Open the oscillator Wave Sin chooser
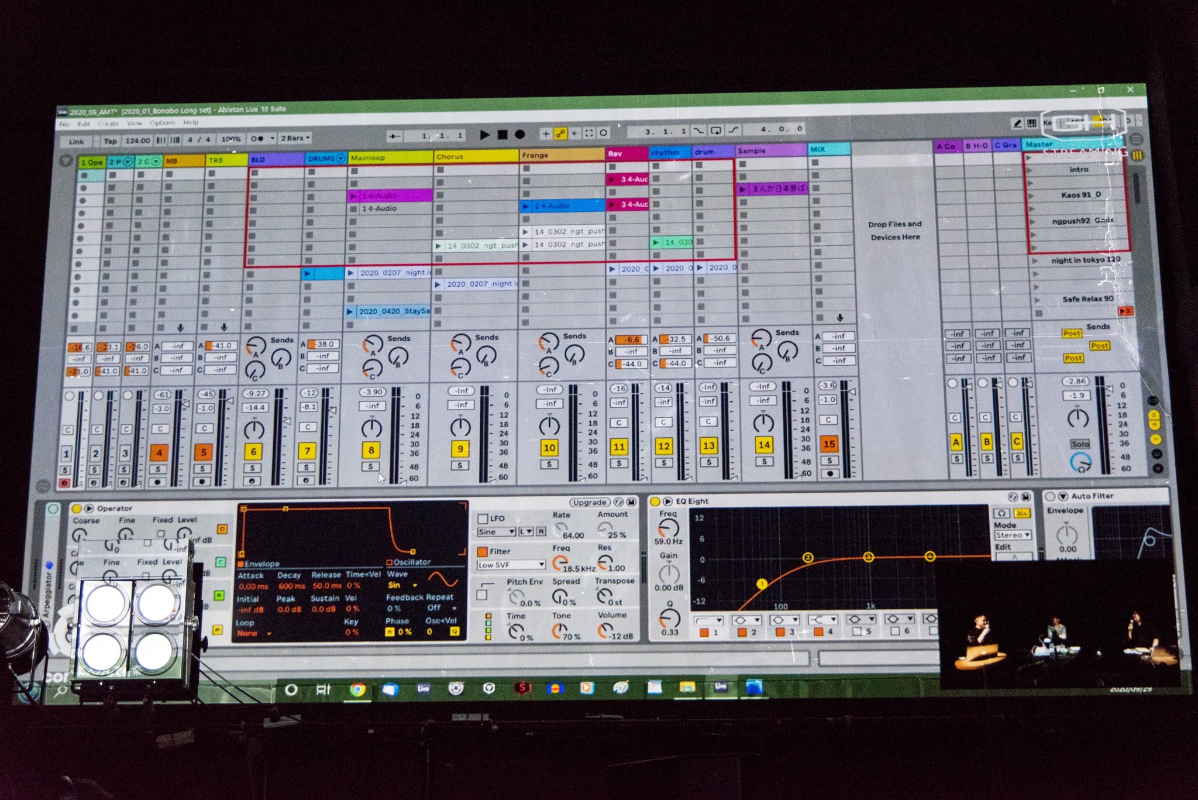Screen dimensions: 1198x800 [x=402, y=585]
